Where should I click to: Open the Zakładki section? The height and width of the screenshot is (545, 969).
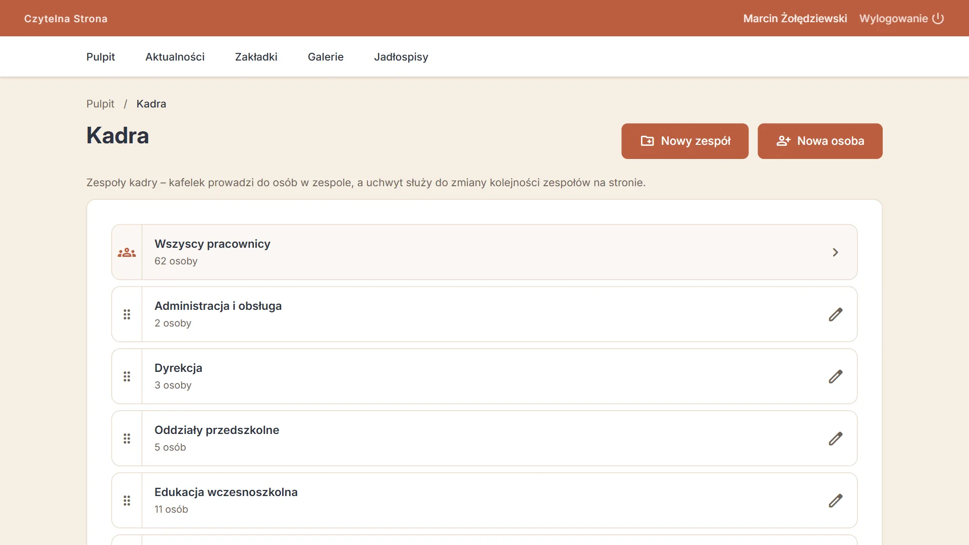click(256, 57)
